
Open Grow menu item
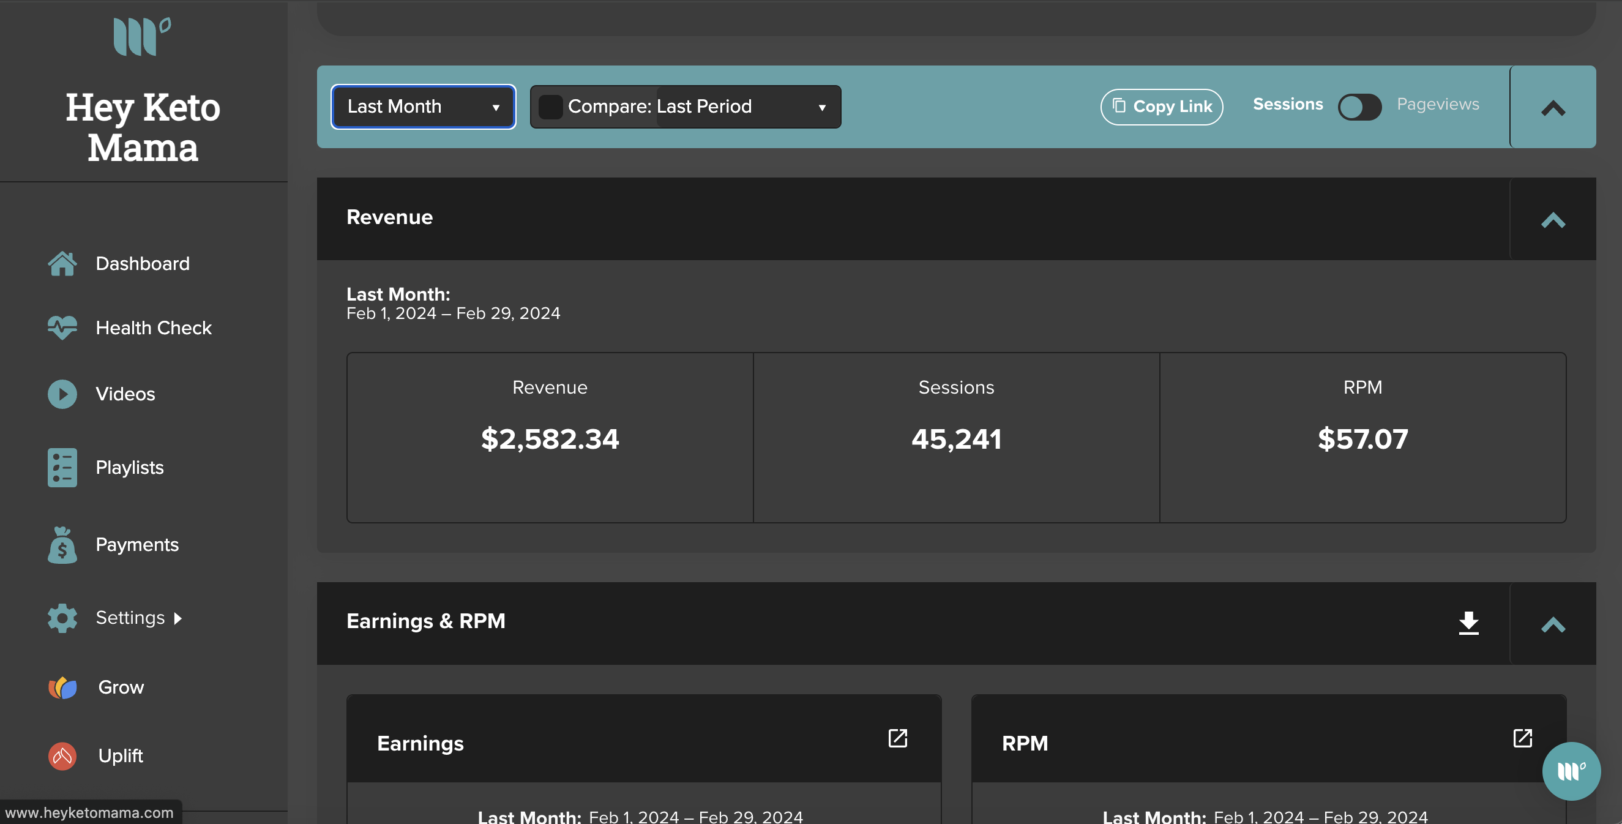click(121, 687)
